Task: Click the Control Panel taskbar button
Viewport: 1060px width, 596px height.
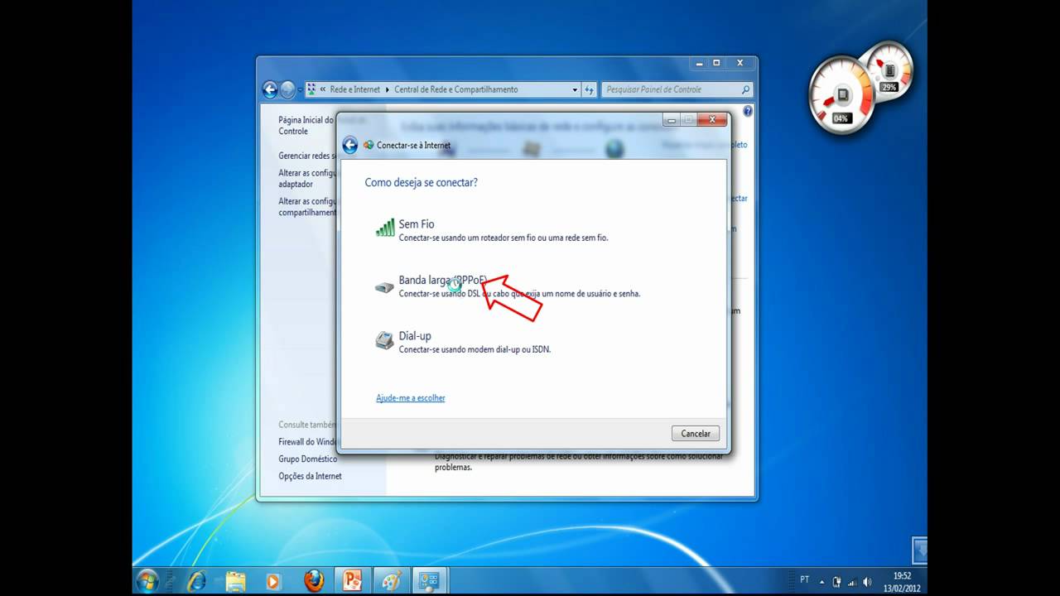Action: tap(429, 581)
